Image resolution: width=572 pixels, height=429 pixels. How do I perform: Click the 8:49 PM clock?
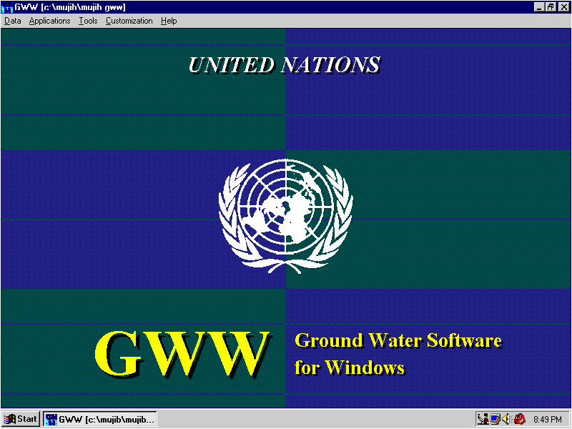[548, 419]
